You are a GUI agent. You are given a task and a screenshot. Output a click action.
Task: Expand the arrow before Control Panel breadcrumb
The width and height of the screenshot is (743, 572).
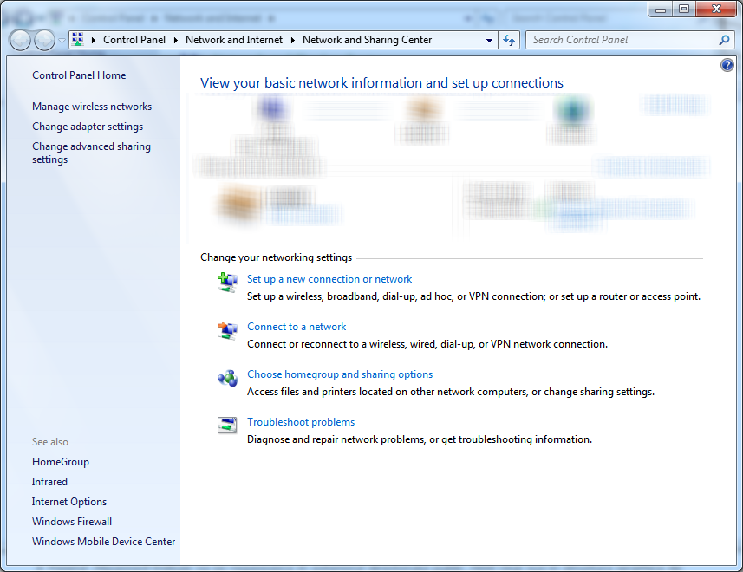(x=94, y=40)
